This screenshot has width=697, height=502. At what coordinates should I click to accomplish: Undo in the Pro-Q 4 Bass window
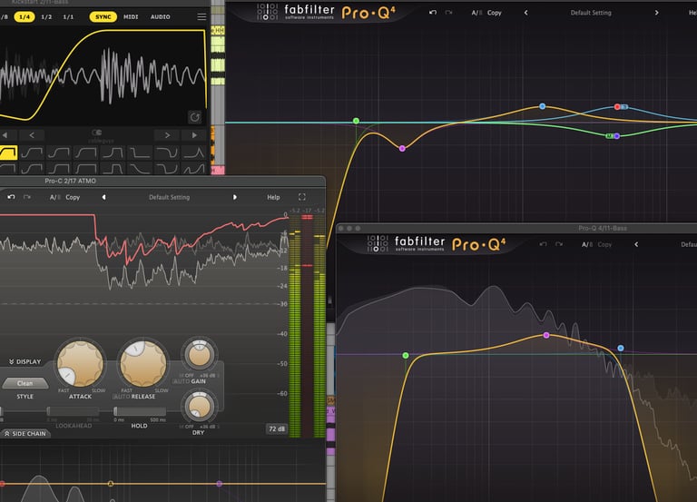(543, 244)
